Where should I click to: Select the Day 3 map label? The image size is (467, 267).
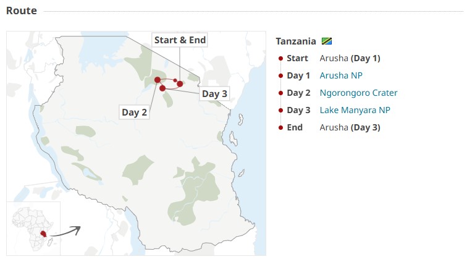point(215,94)
